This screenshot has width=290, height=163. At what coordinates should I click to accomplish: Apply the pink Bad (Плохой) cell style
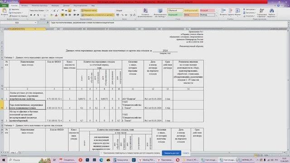pyautogui.click(x=207, y=10)
